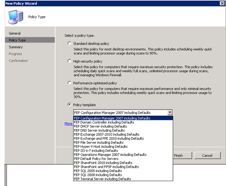226x186 pixels.
Task: Cancel the New Policy Wizard
Action: tap(207, 156)
